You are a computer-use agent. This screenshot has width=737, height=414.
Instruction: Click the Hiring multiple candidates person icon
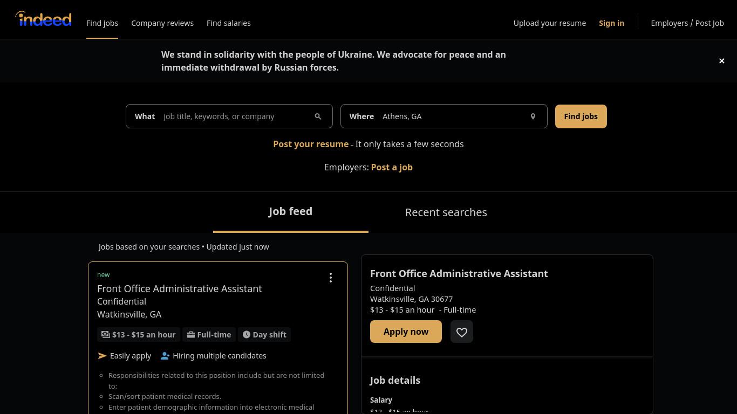click(x=165, y=356)
